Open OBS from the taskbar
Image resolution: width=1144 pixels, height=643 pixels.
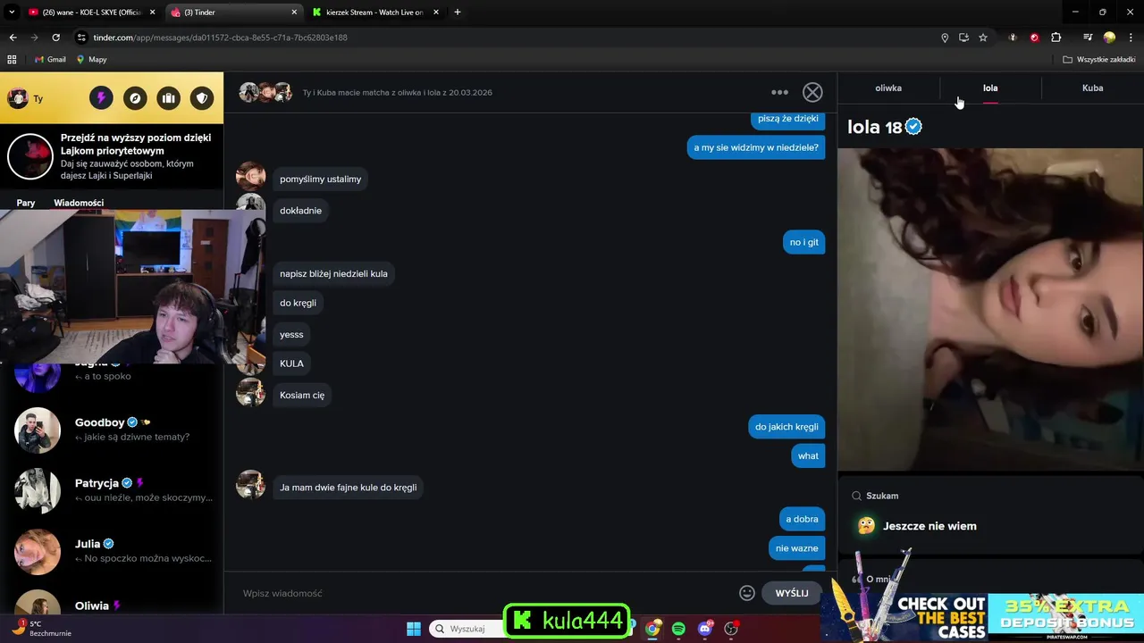pyautogui.click(x=731, y=629)
